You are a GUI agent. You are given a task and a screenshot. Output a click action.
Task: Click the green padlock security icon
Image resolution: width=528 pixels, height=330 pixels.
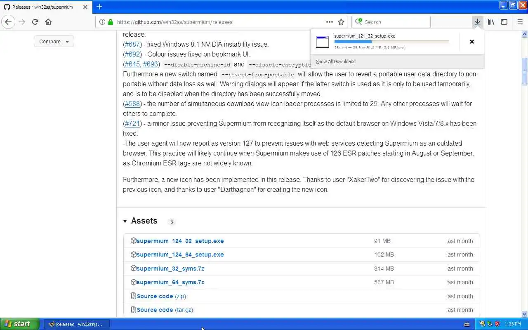[x=110, y=22]
